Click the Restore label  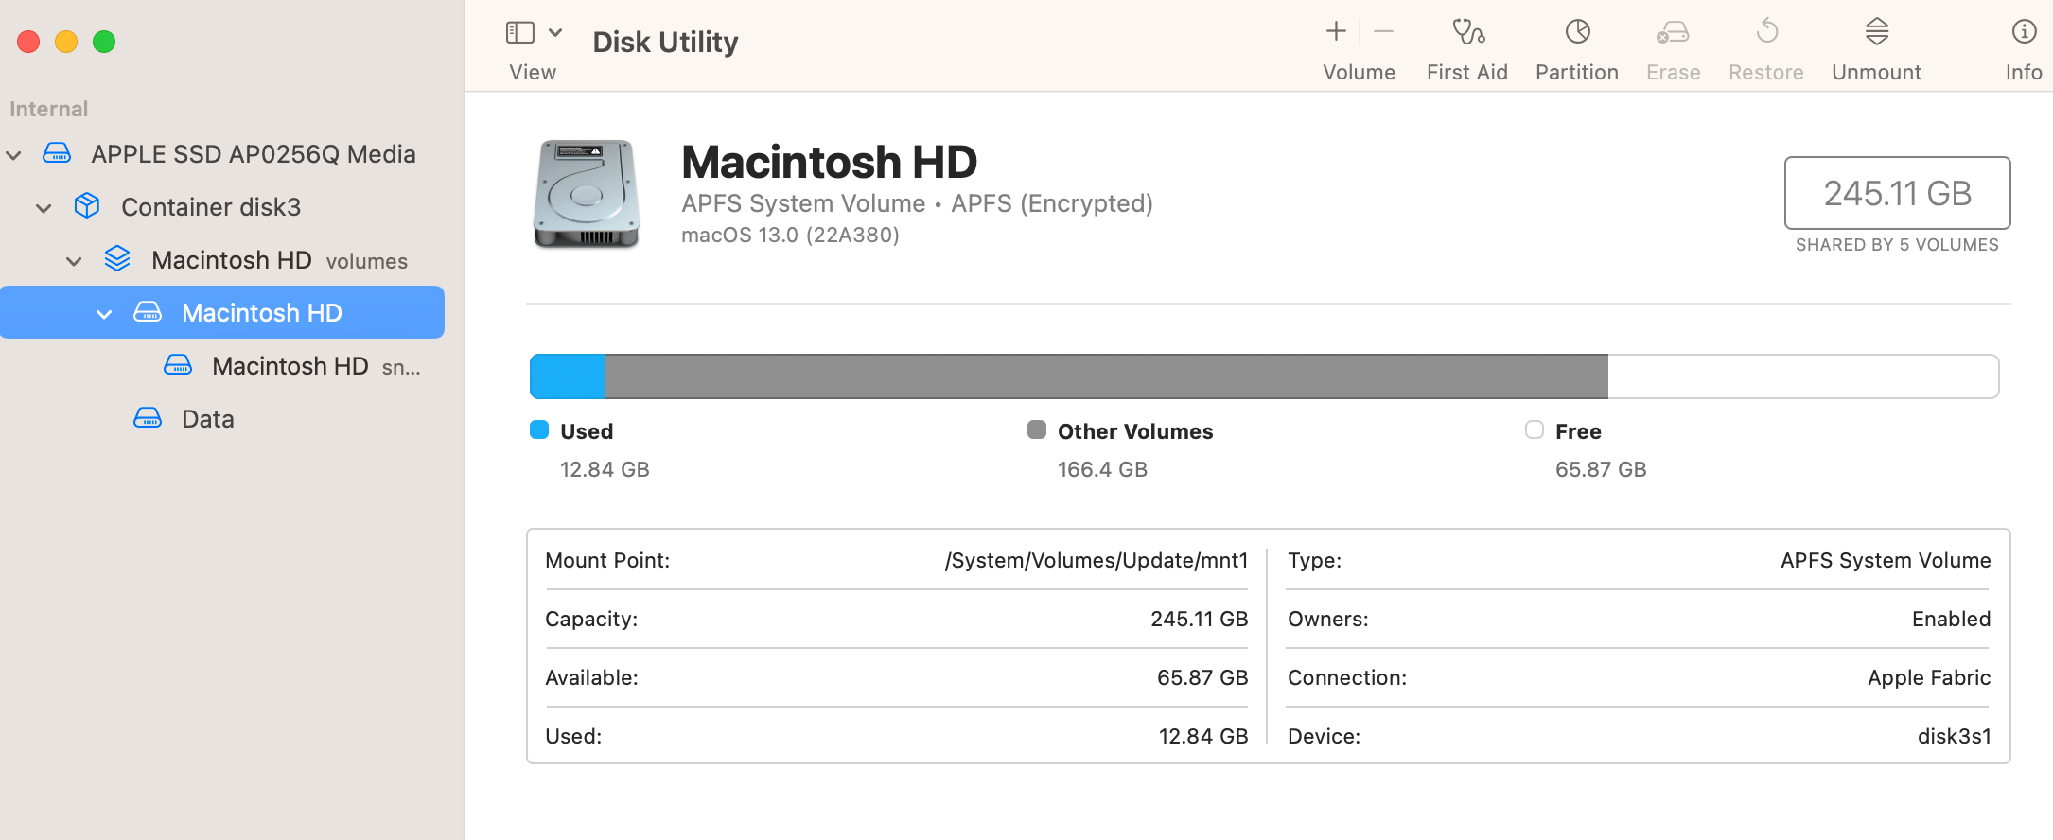coord(1766,73)
